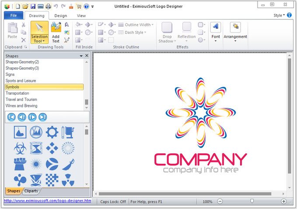
Task: Open the Style dropdown at top right
Action: coord(279,15)
